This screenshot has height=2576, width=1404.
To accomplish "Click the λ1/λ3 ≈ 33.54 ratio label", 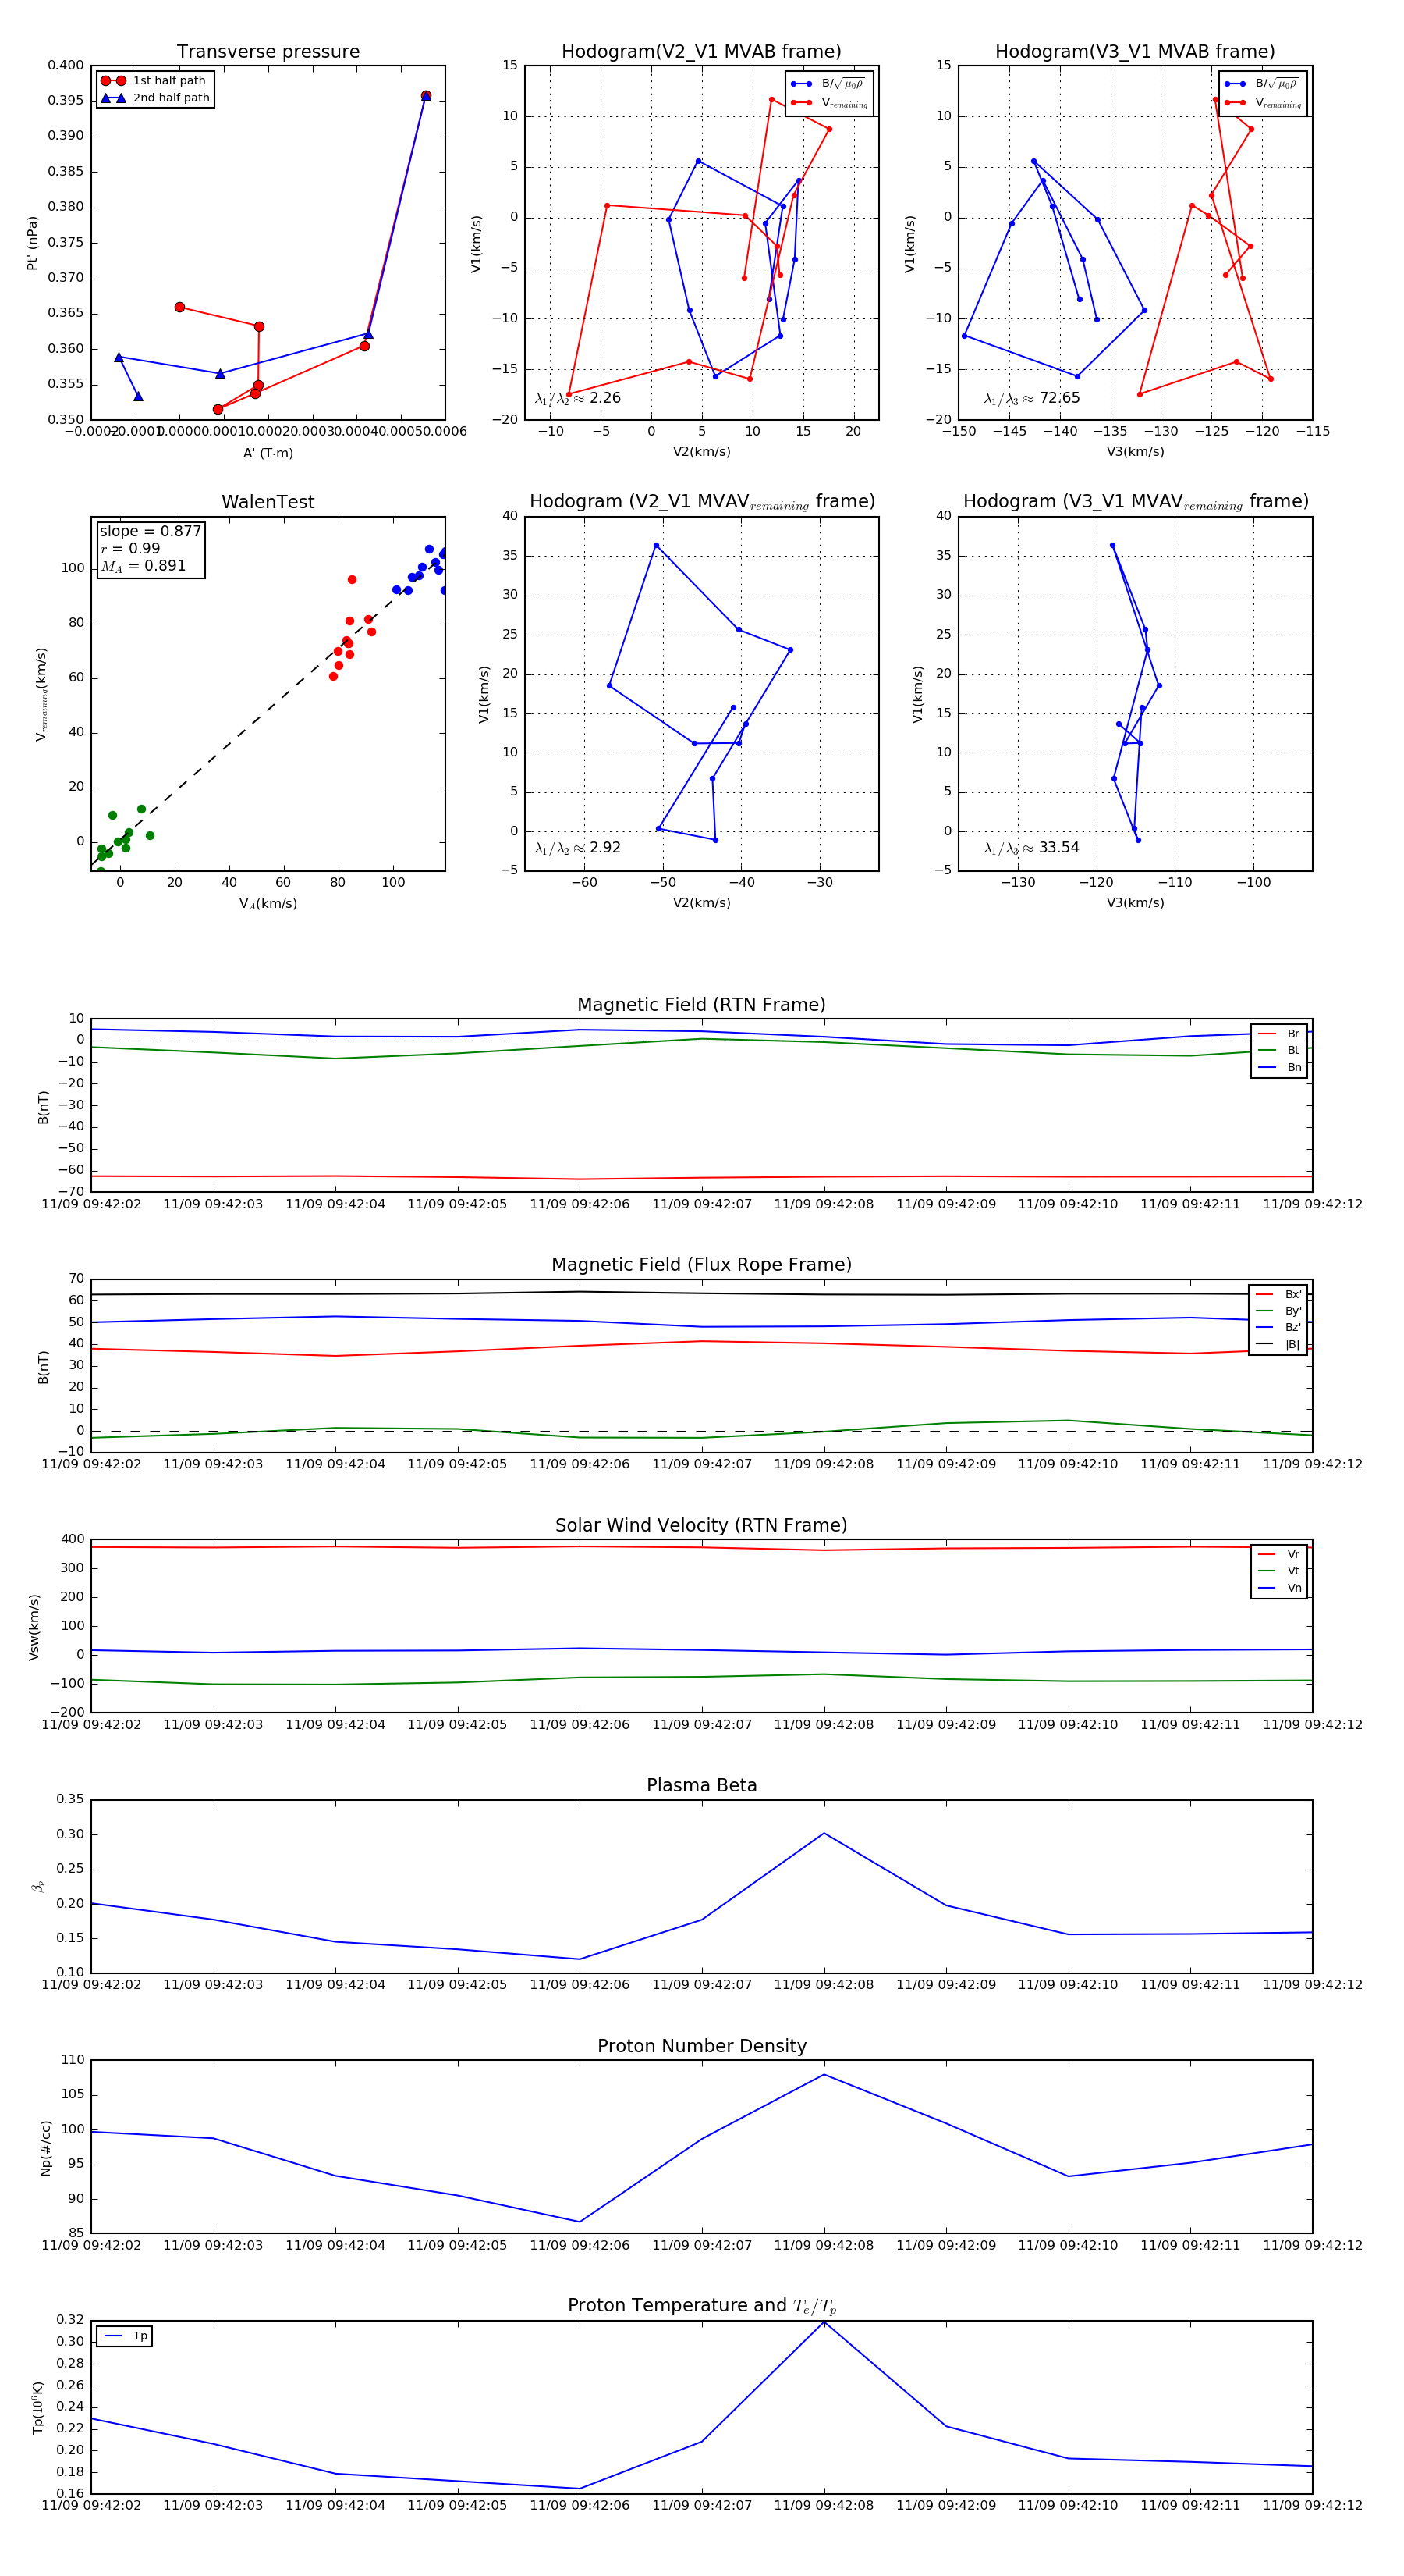I will point(1031,848).
